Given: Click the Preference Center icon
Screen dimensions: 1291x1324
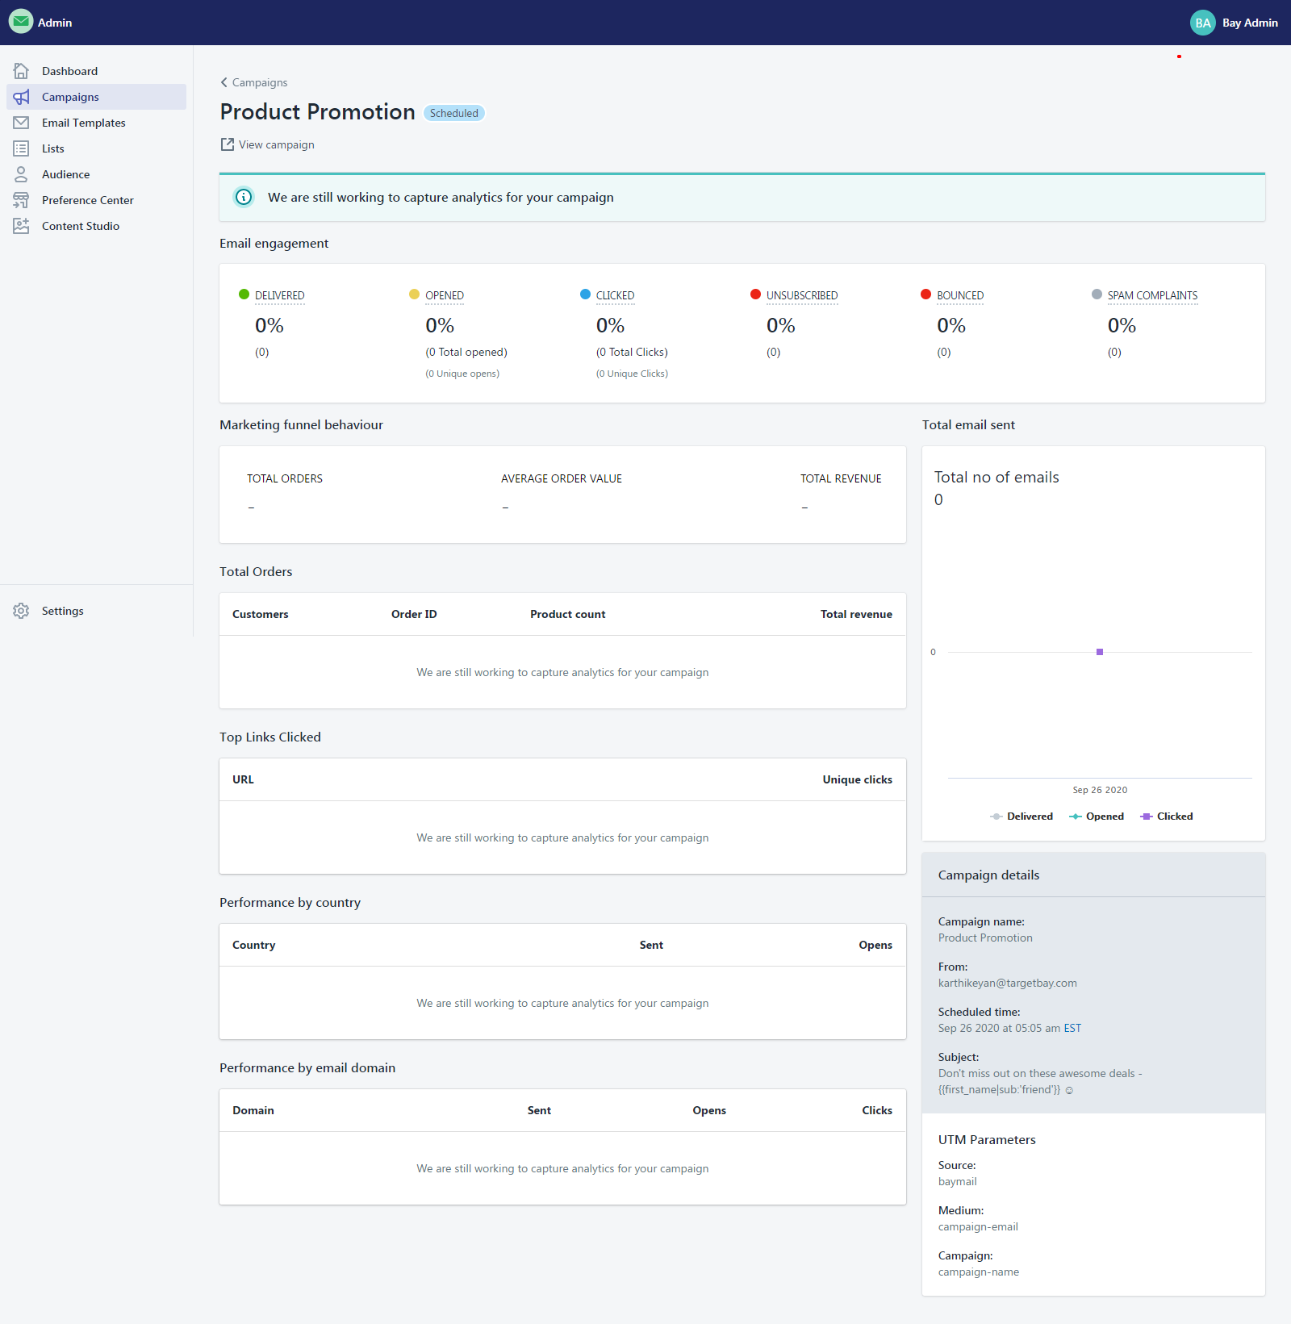Looking at the screenshot, I should [21, 200].
